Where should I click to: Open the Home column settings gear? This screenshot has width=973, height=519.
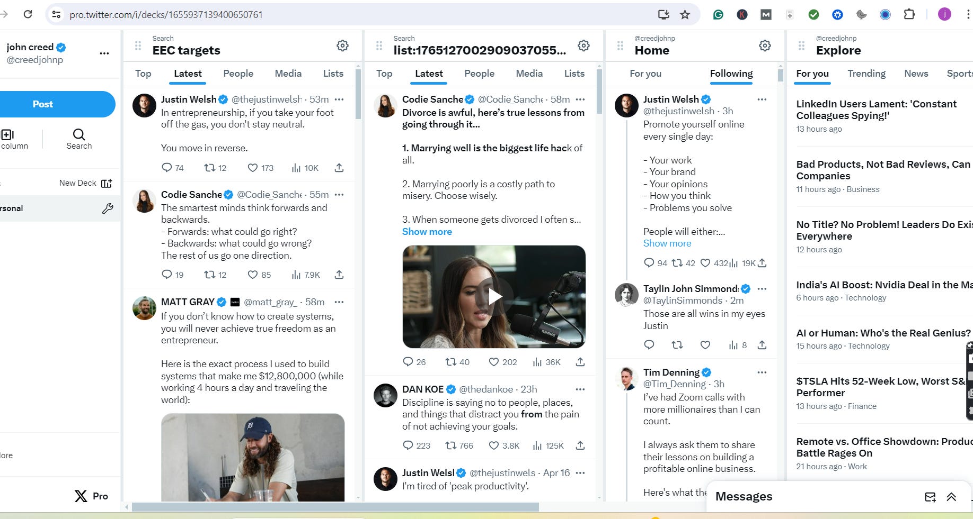point(765,45)
